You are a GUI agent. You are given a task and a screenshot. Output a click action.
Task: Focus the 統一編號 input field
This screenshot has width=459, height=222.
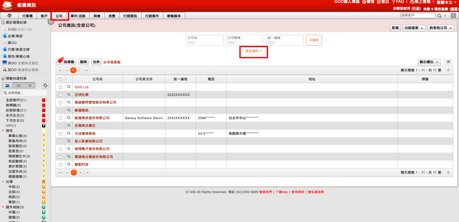coord(285,40)
